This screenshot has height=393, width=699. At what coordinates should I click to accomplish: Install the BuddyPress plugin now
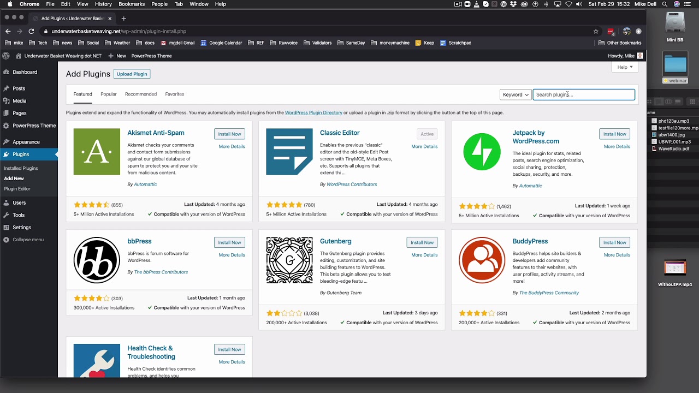[x=614, y=242]
